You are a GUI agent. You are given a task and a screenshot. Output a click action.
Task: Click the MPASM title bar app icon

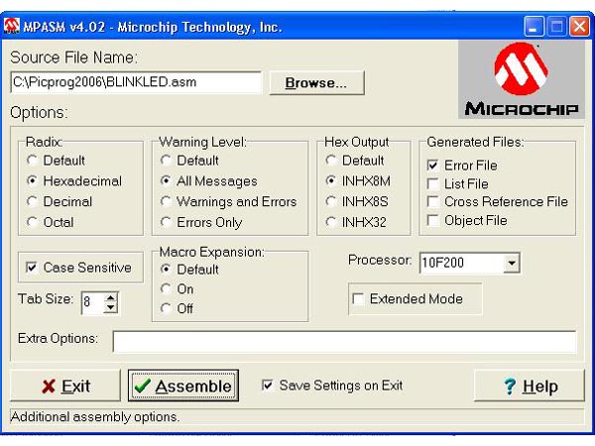tap(11, 26)
